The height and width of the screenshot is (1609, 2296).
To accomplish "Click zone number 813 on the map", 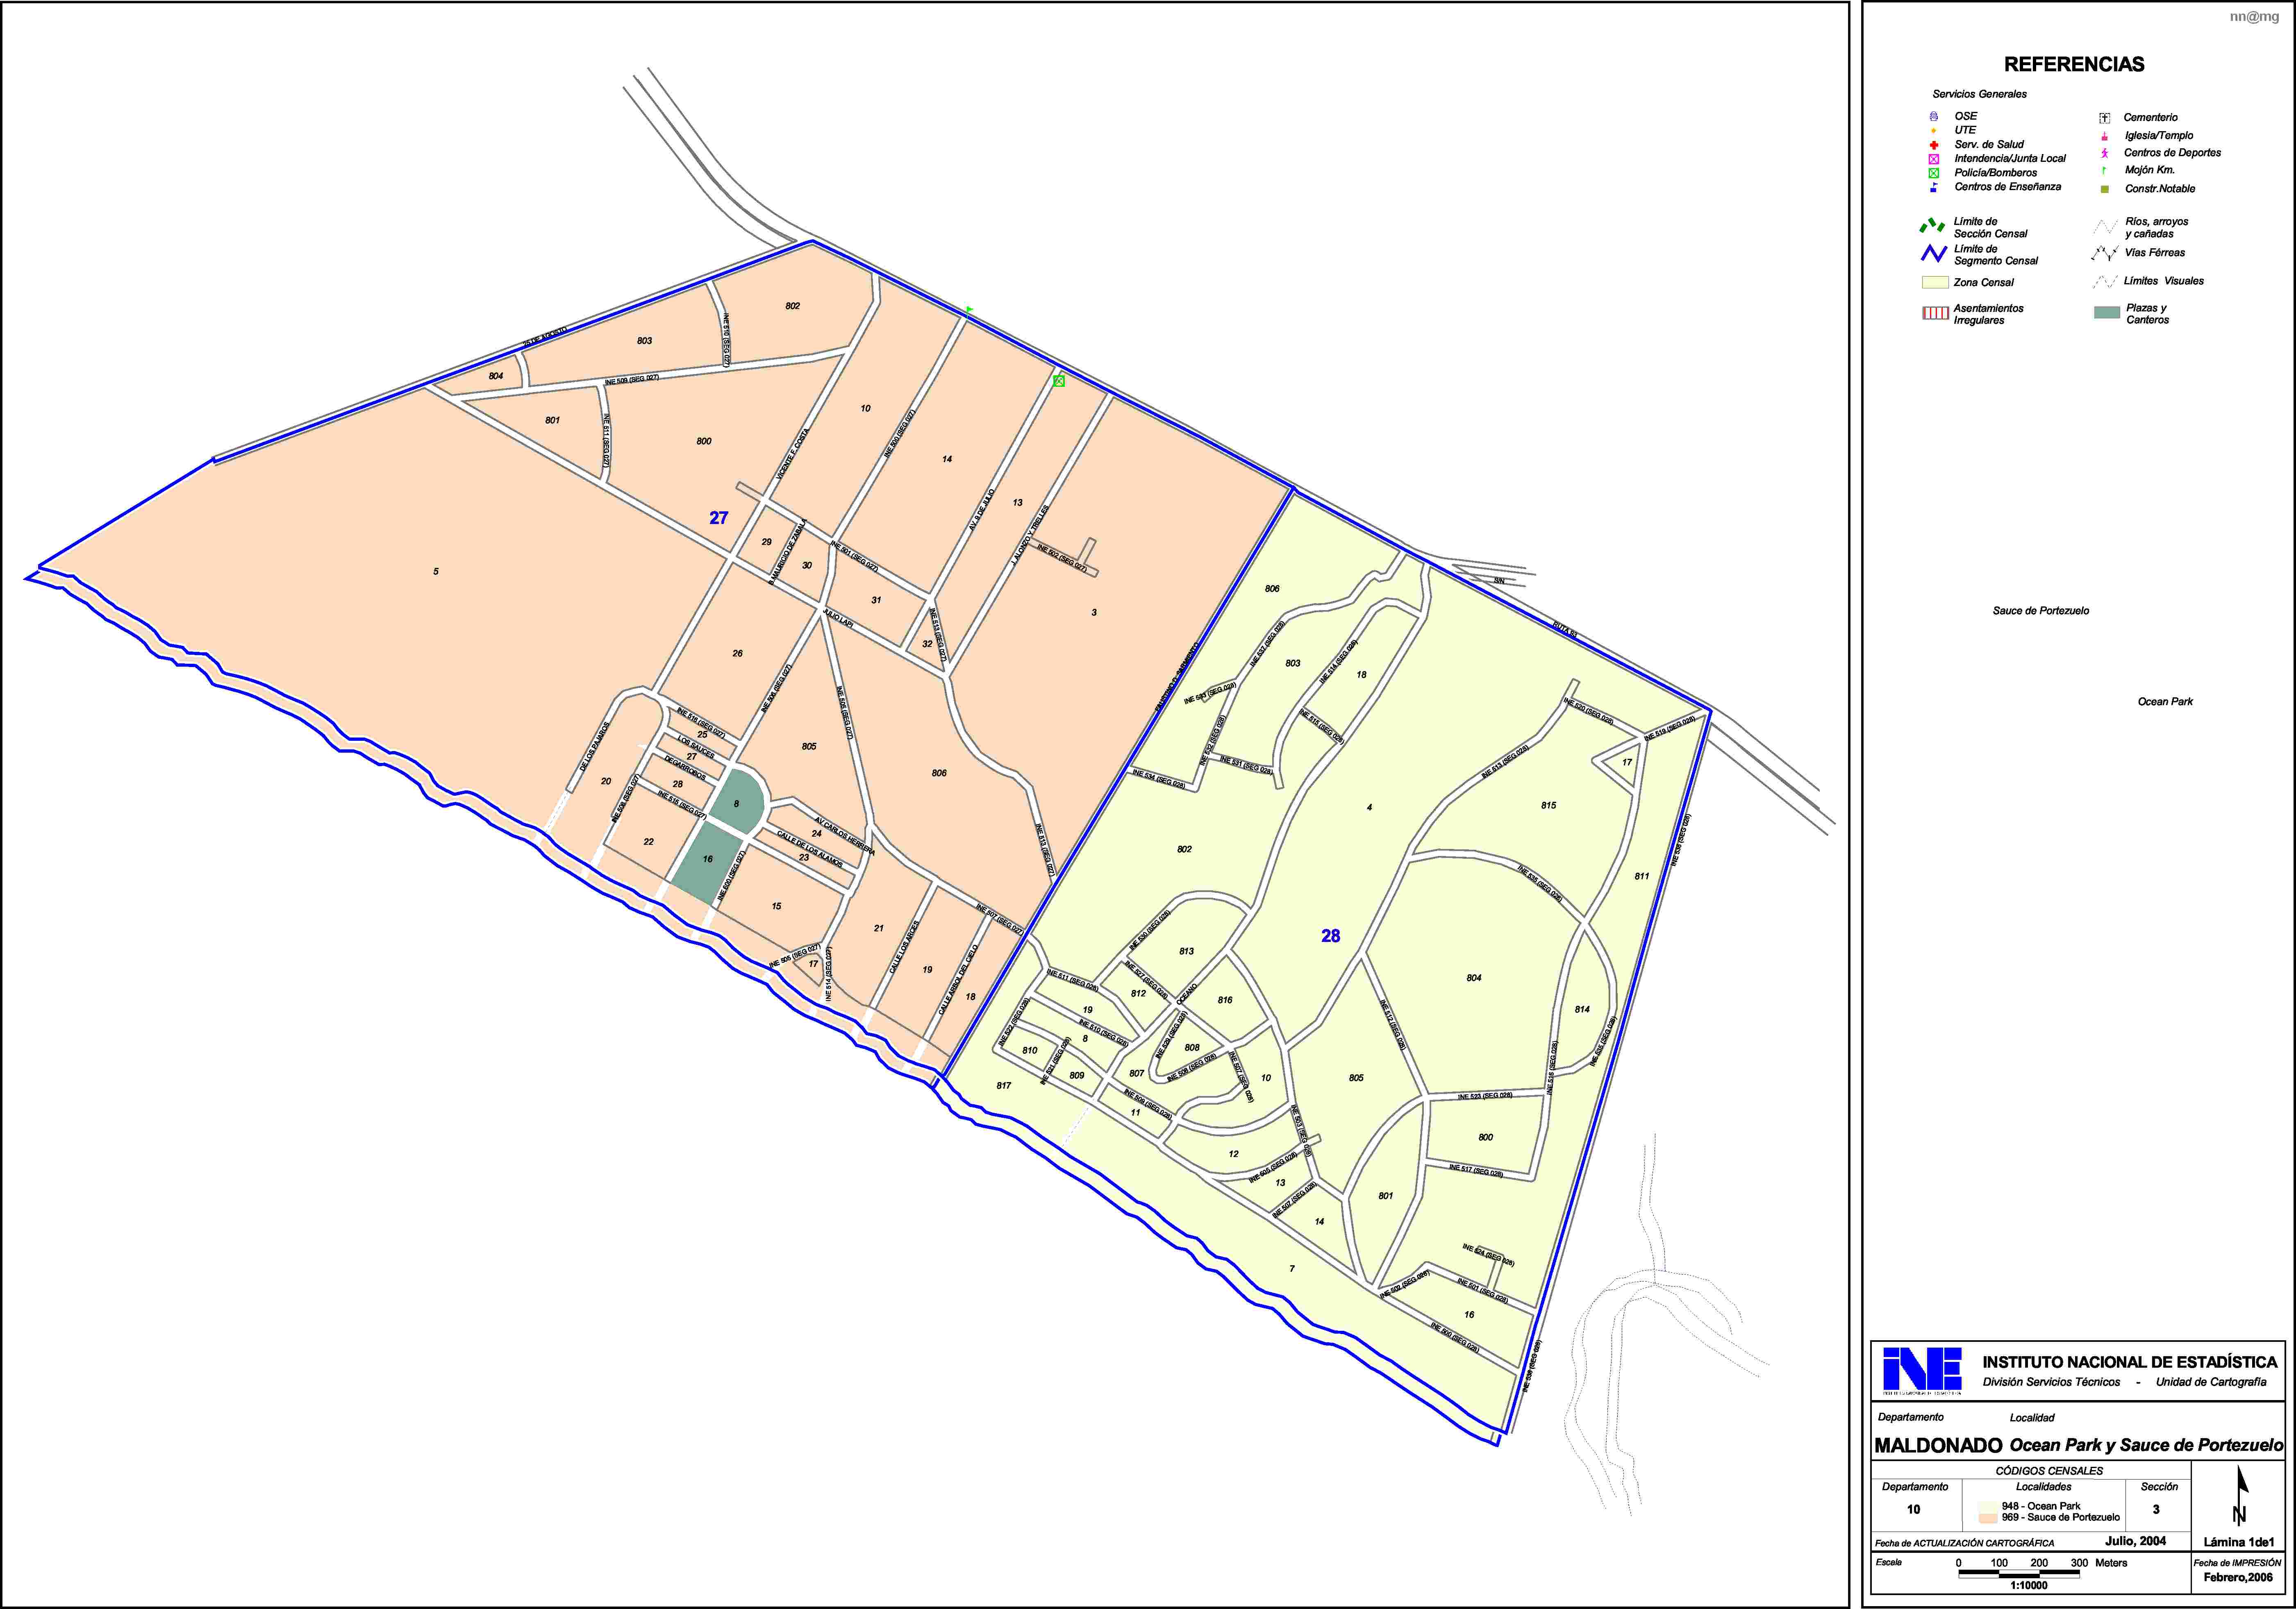I will point(1186,951).
